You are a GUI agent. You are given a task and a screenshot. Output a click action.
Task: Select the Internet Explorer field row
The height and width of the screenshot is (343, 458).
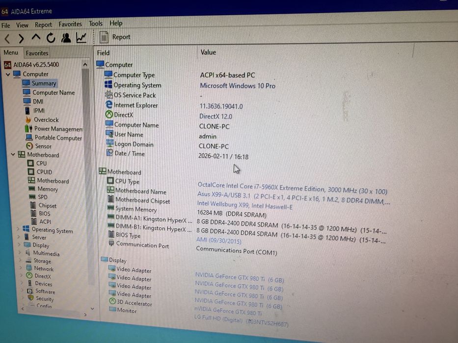click(132, 105)
